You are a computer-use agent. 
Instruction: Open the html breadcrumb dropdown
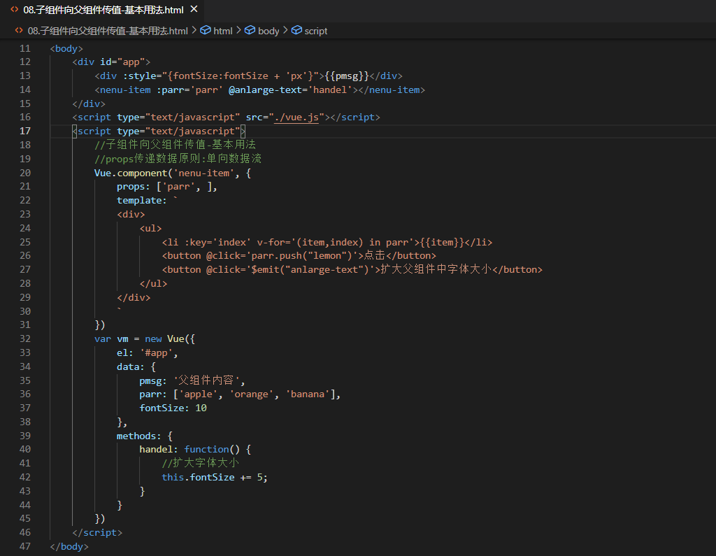223,31
